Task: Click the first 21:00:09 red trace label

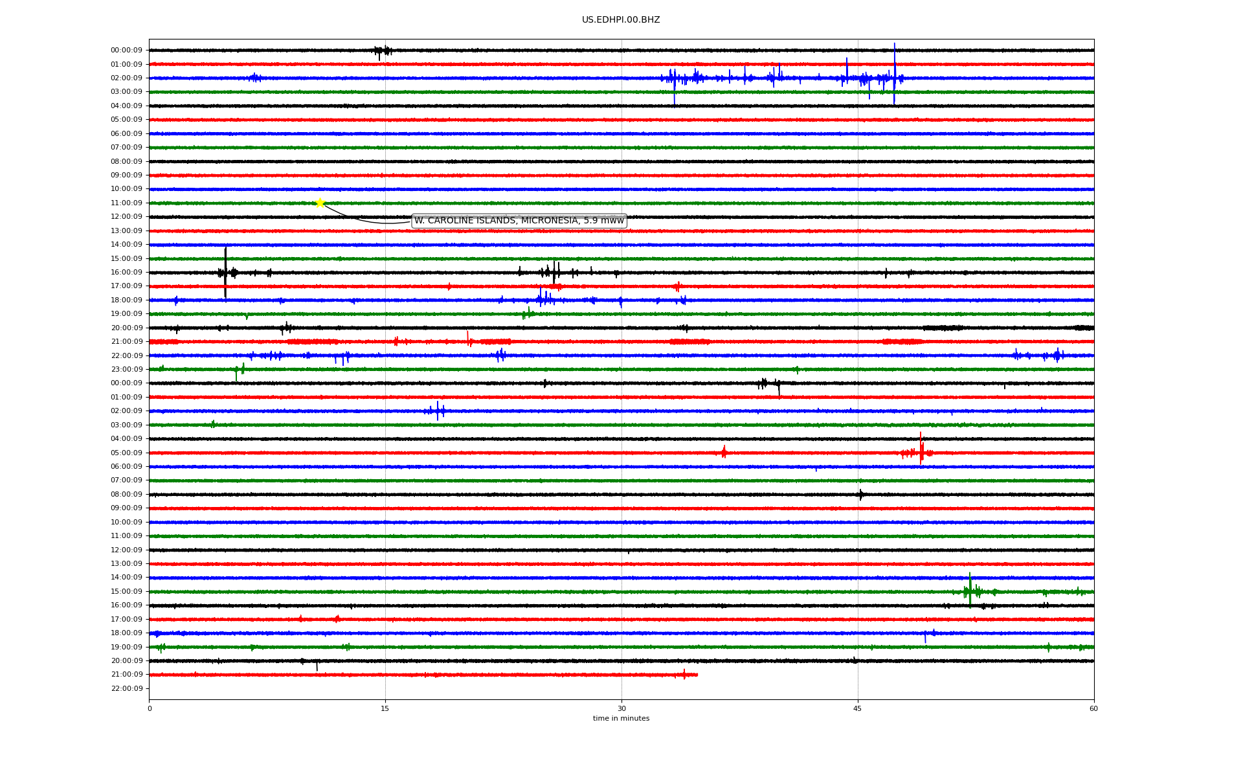Action: pyautogui.click(x=126, y=341)
